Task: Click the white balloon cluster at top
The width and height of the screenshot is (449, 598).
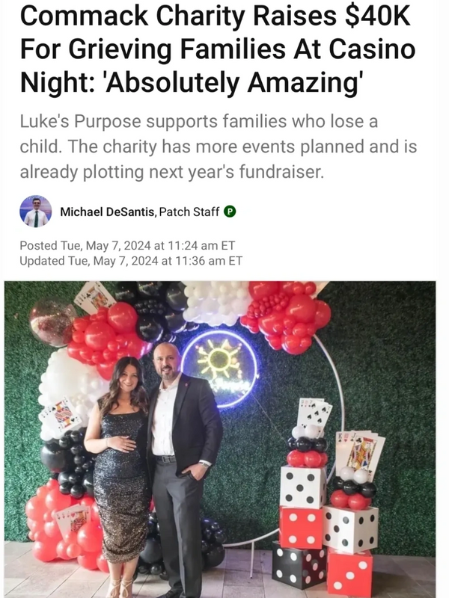Action: click(x=217, y=303)
